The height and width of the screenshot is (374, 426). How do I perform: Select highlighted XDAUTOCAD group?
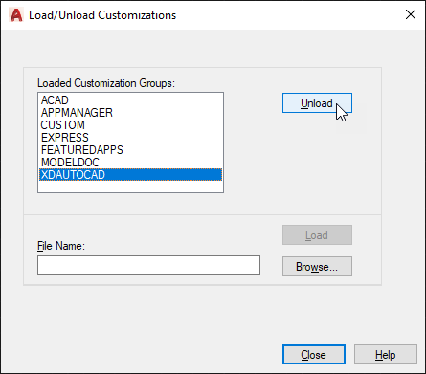click(130, 175)
